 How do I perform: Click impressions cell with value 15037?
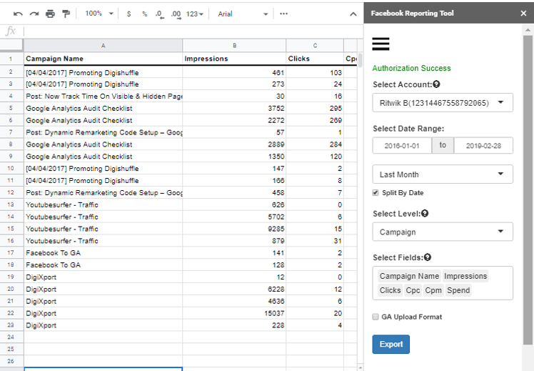(234, 313)
